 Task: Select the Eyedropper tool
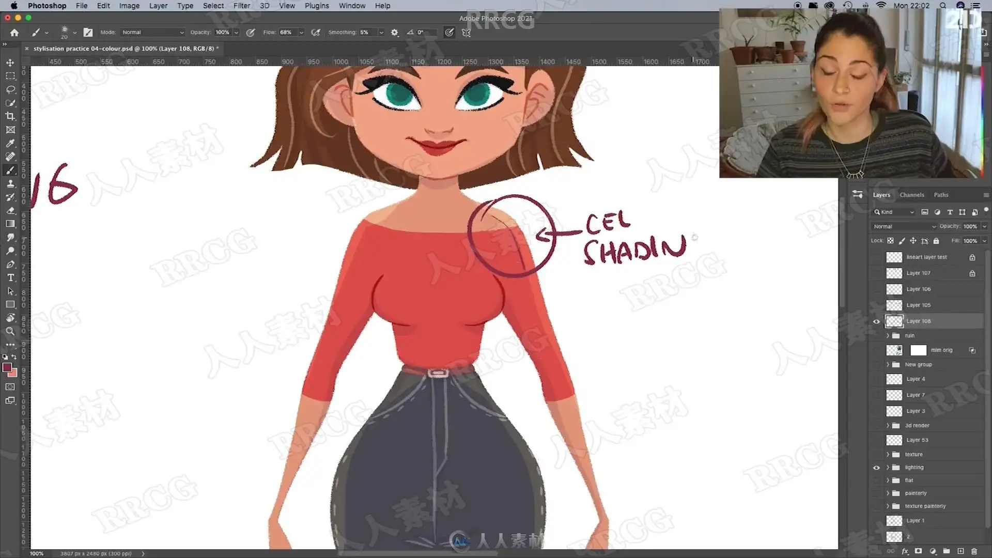[x=10, y=143]
